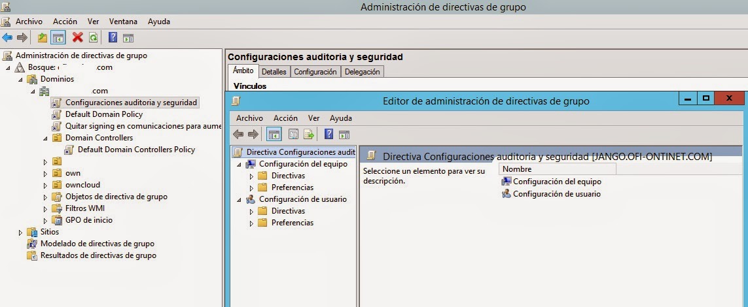This screenshot has width=748, height=307.
Task: Expand Preferencias under Configuración de usuario
Action: [251, 223]
